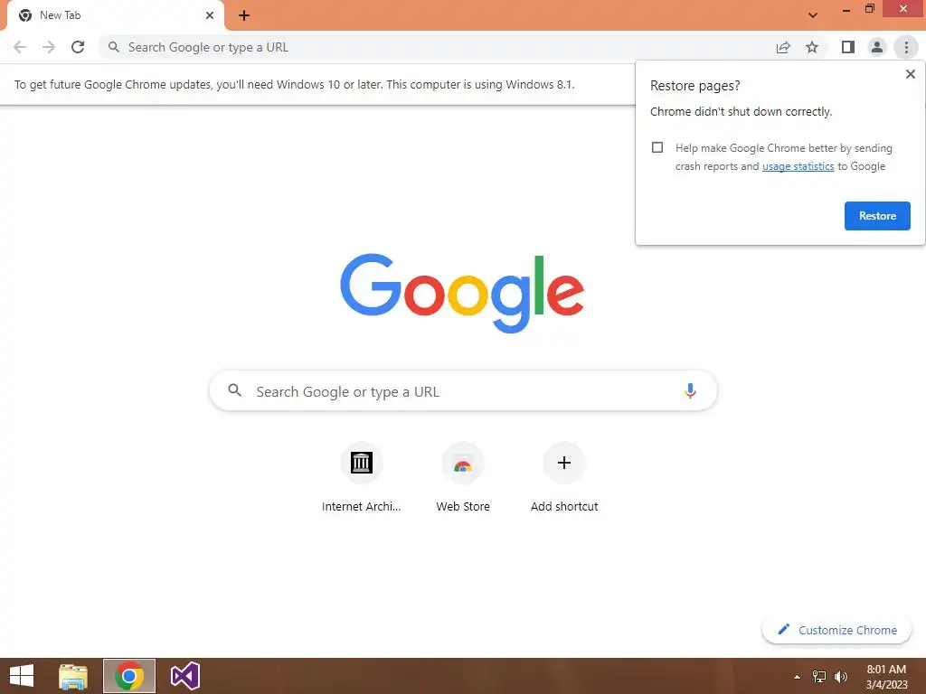
Task: Open the Internet Archive shortcut
Action: click(x=361, y=478)
